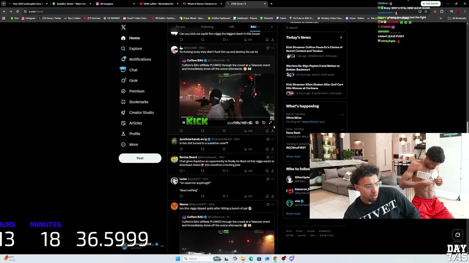This screenshot has height=263, width=469.
Task: Open Discord from the taskbar
Action: (x=292, y=259)
